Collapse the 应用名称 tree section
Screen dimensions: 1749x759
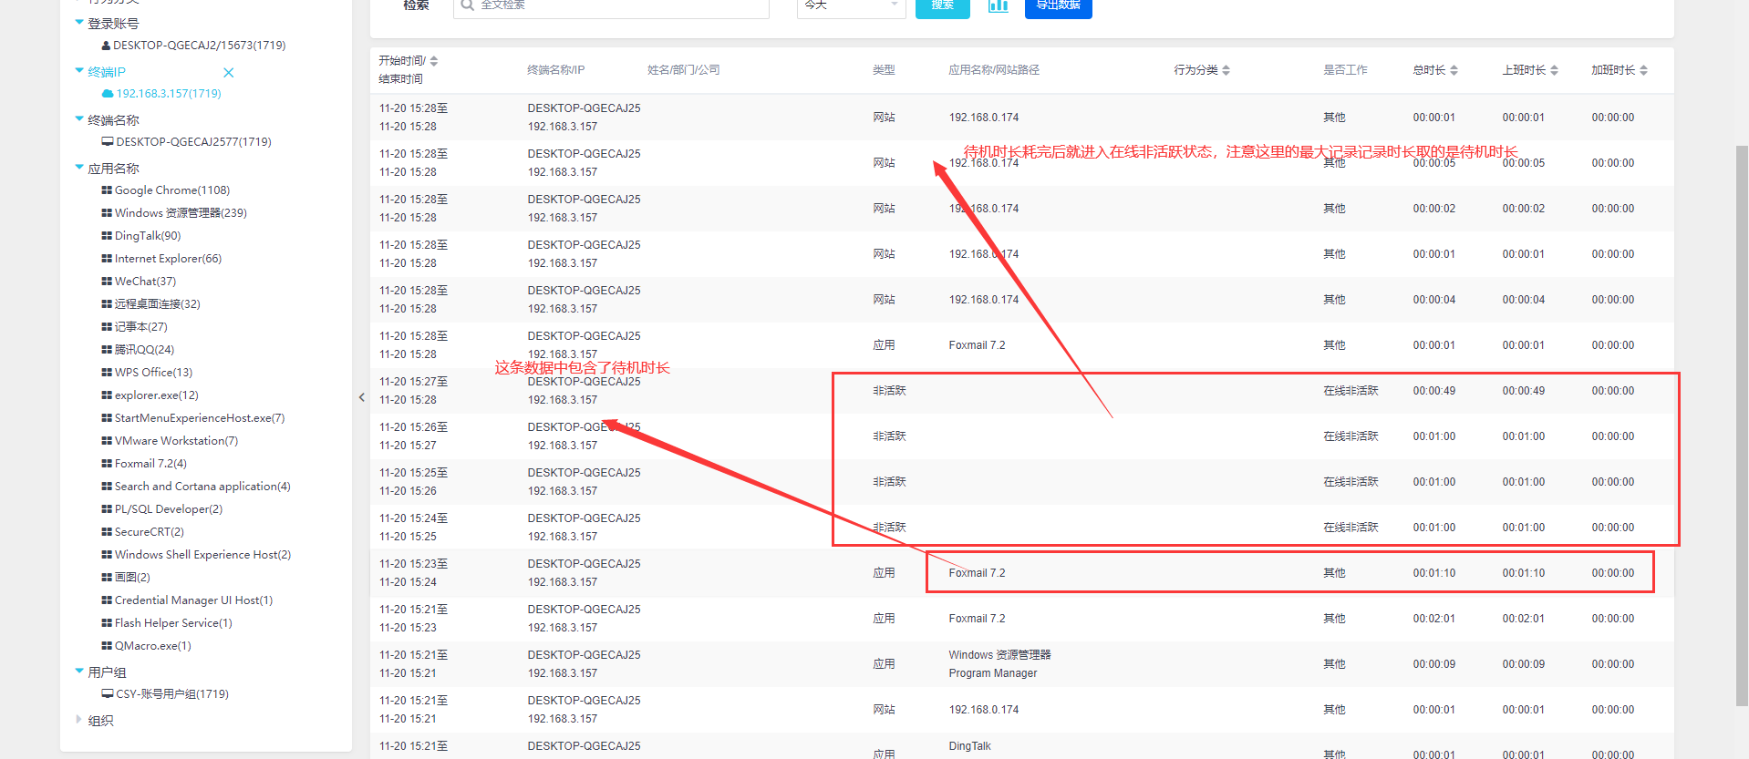(x=79, y=168)
